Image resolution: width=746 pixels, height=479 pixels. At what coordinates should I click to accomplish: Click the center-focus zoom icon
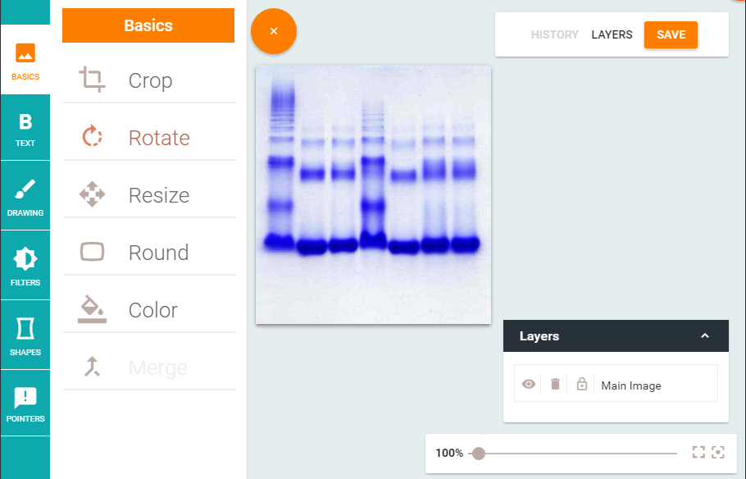(718, 452)
